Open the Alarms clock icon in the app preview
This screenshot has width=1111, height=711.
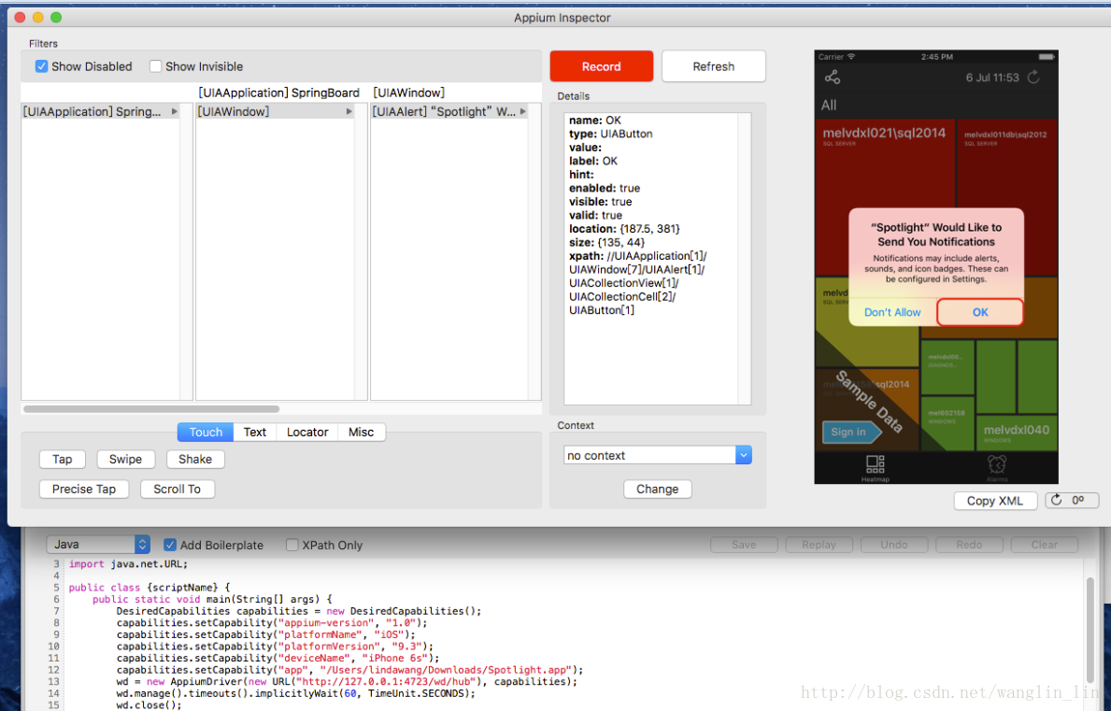[x=997, y=464]
